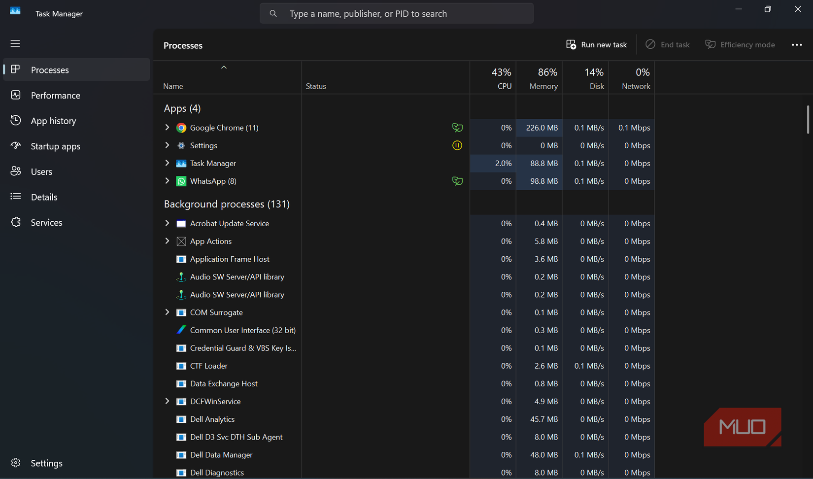Click the Dell Analytics process icon

tap(181, 419)
